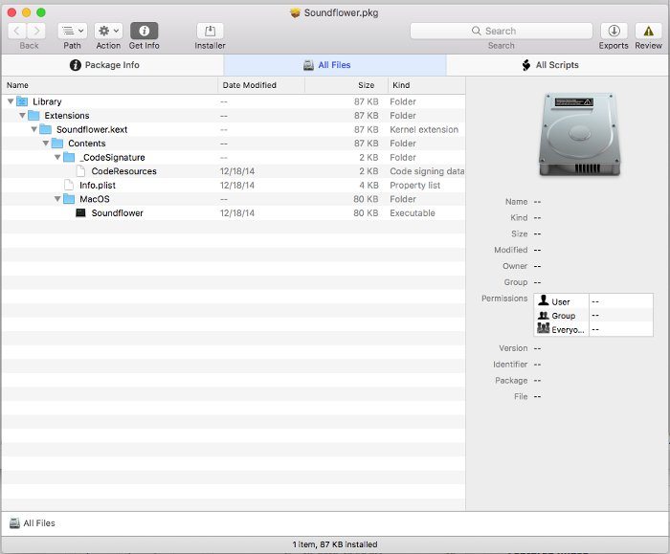Select the CodeResources file name
This screenshot has width=670, height=554.
pyautogui.click(x=123, y=171)
